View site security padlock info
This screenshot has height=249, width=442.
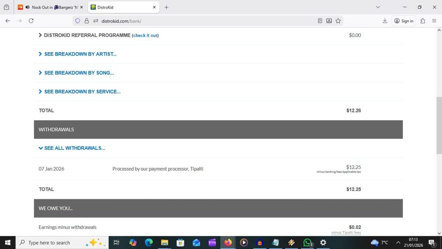pos(86,21)
